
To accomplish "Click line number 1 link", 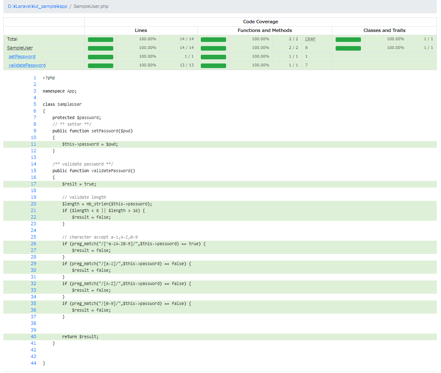I will 35,78.
